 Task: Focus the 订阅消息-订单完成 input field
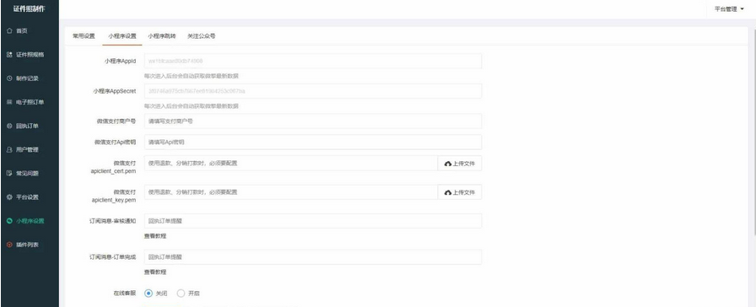[x=313, y=257]
